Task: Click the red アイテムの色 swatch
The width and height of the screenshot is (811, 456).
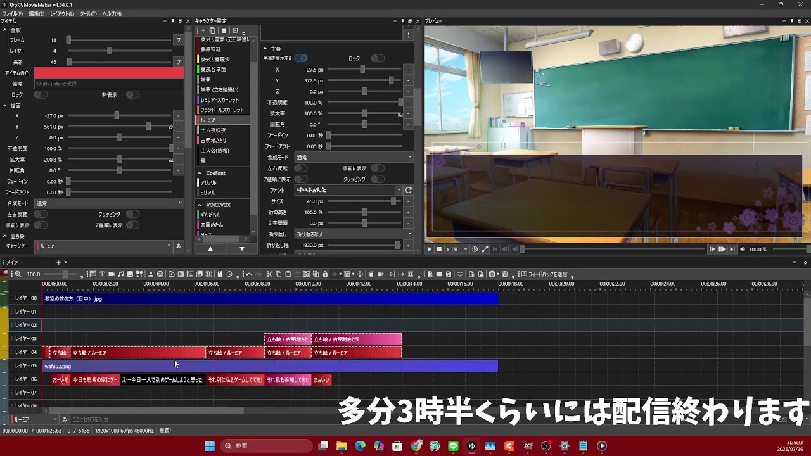Action: (109, 73)
